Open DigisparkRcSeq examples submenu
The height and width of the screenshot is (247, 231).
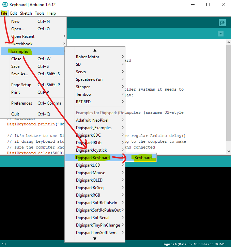point(95,188)
